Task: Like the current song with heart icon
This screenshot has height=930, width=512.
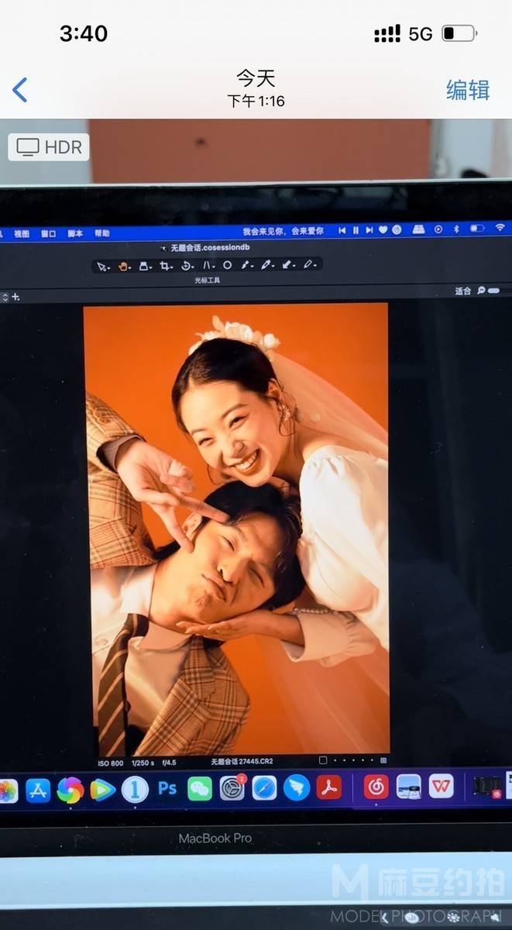Action: coord(383,230)
